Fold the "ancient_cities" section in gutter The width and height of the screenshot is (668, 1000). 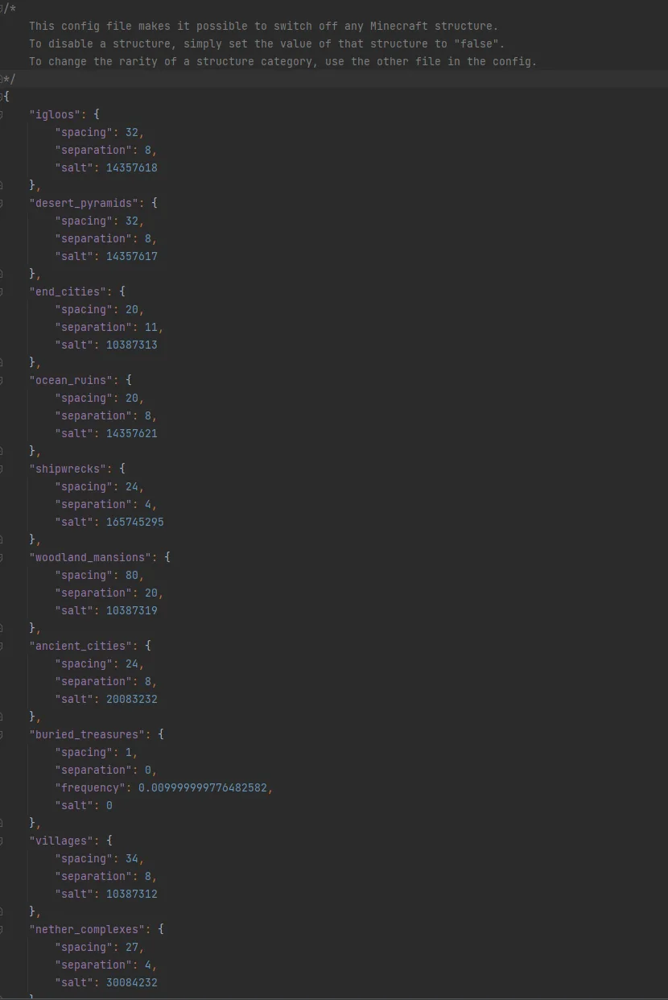click(x=1, y=646)
